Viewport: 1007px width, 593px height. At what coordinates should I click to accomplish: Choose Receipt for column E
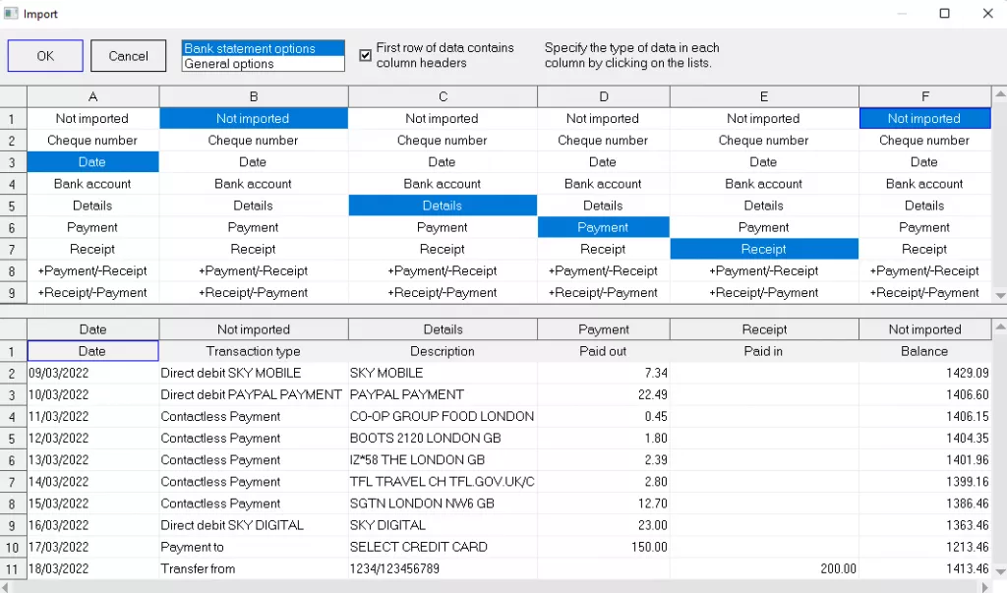coord(764,249)
